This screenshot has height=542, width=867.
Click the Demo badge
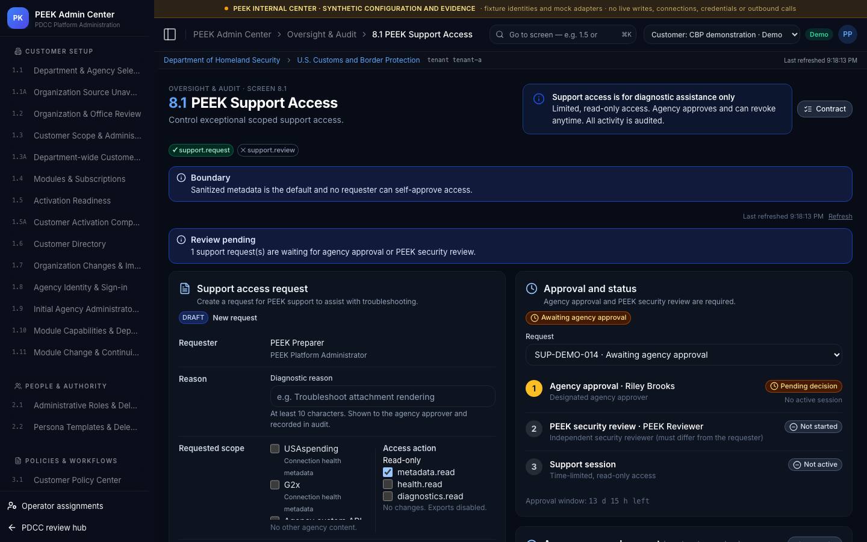click(819, 34)
